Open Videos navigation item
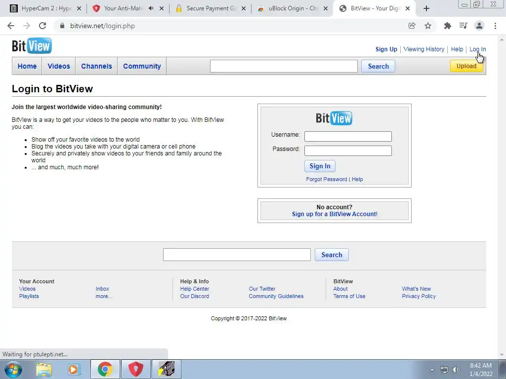 click(59, 66)
